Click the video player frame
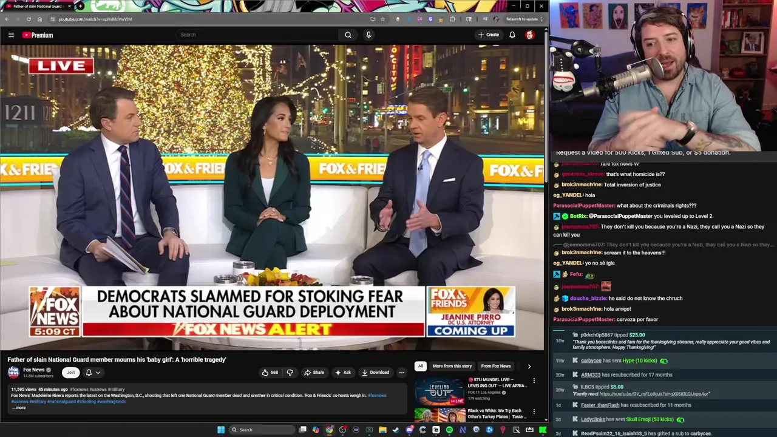Viewport: 777px width, 437px height. coord(272,197)
